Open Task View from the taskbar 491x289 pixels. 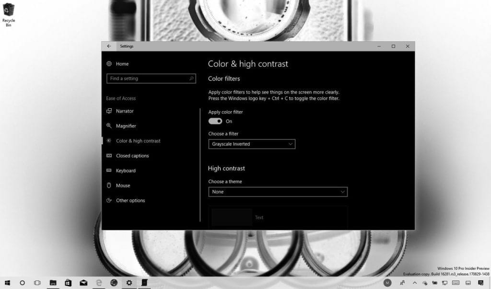tap(37, 283)
